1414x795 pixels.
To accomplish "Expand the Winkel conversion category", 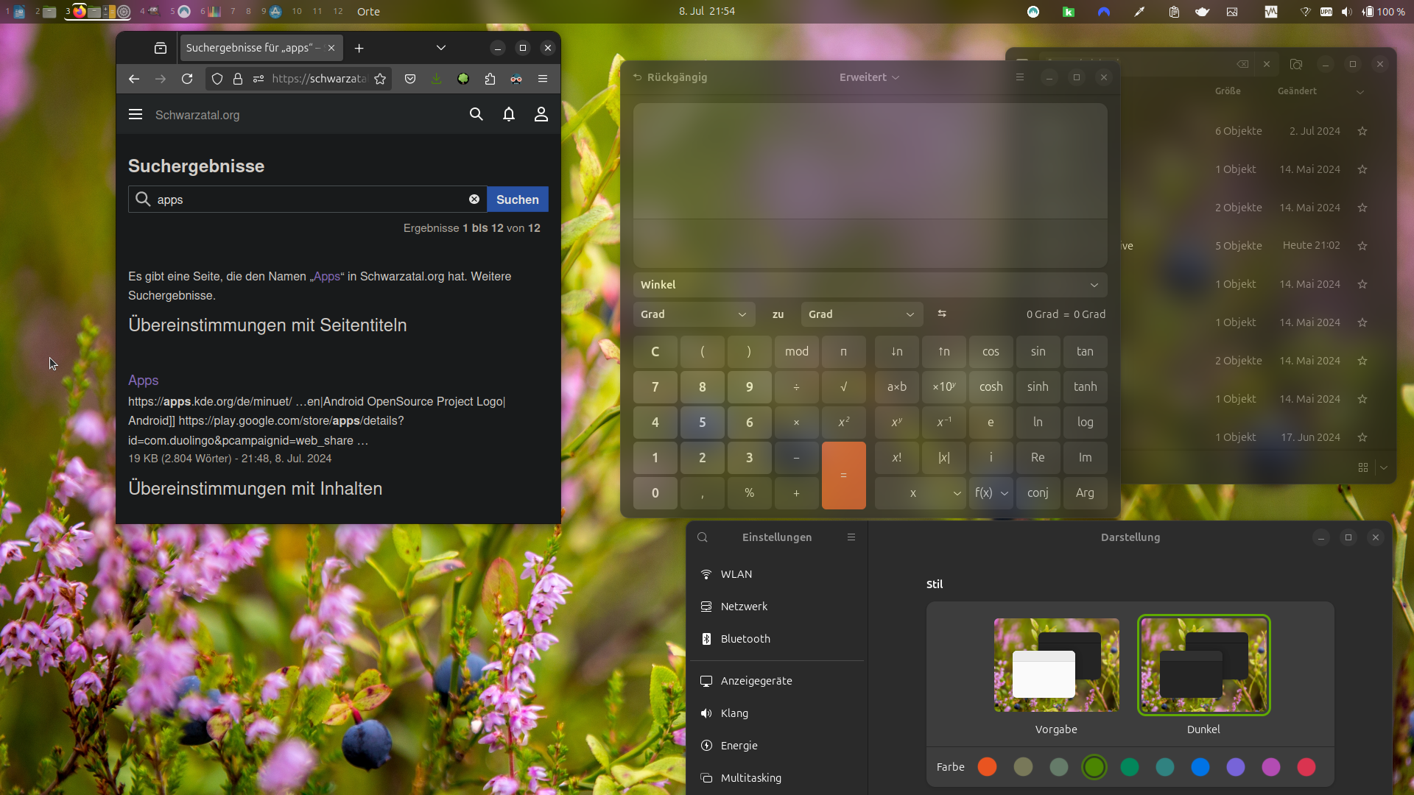I will [869, 285].
